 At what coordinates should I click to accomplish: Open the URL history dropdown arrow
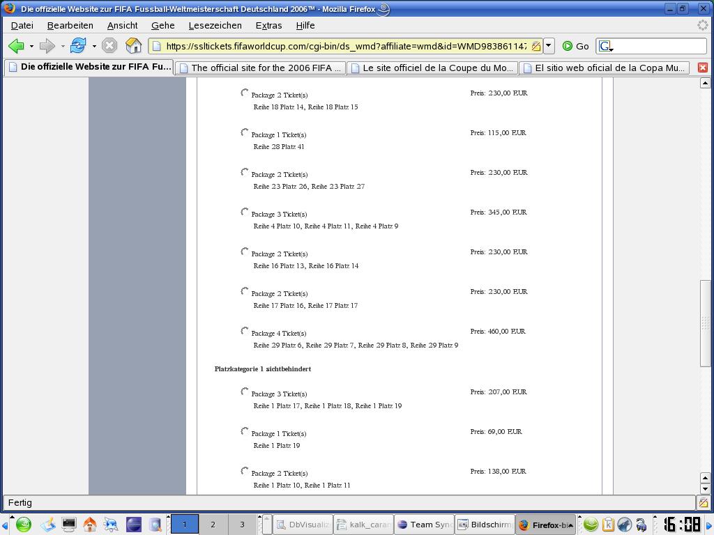coord(549,46)
